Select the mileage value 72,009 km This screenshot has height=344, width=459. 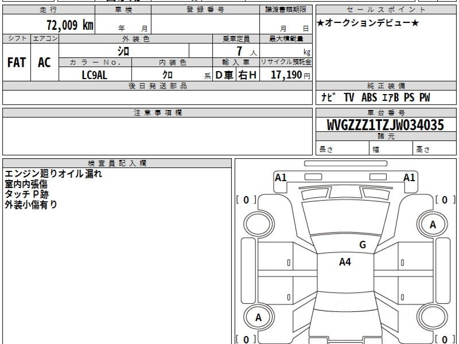point(70,25)
